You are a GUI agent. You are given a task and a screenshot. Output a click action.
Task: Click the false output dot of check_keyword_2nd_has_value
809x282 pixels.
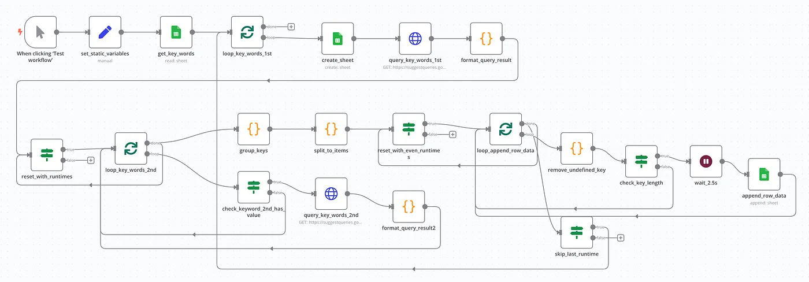click(270, 193)
